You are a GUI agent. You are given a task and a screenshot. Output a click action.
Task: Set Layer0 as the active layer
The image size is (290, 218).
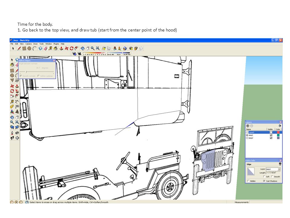[x=247, y=133]
